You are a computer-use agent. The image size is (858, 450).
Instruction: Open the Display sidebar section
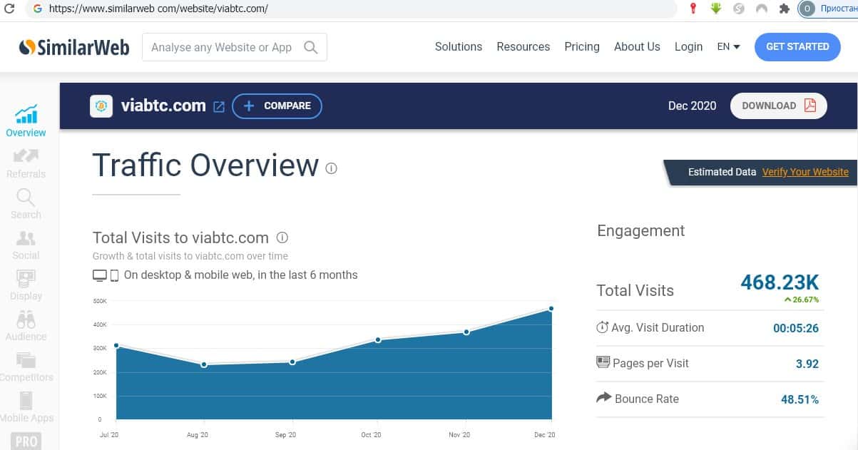coord(26,279)
